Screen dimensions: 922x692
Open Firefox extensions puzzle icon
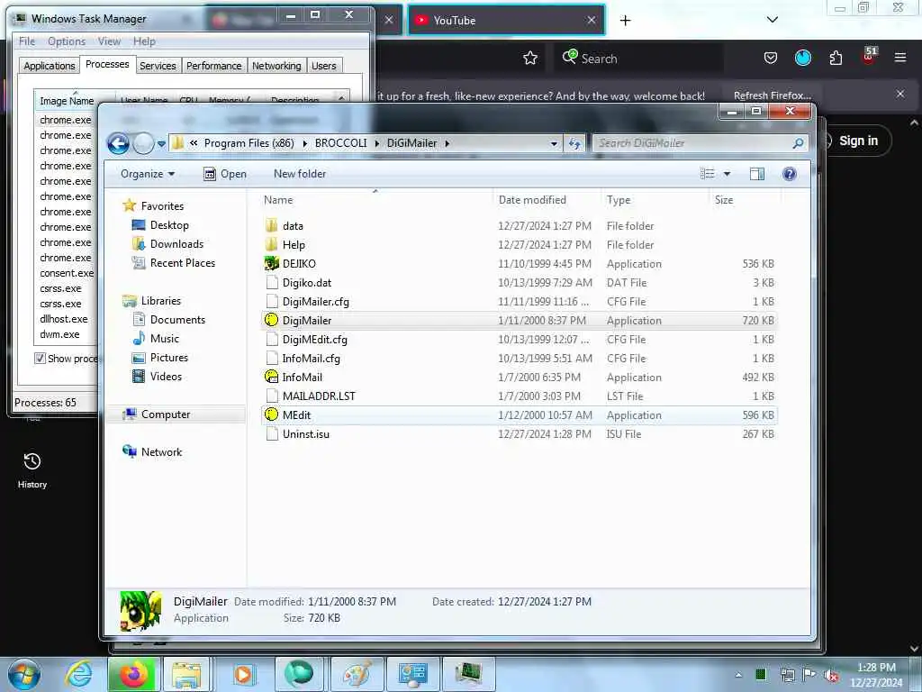tap(836, 58)
